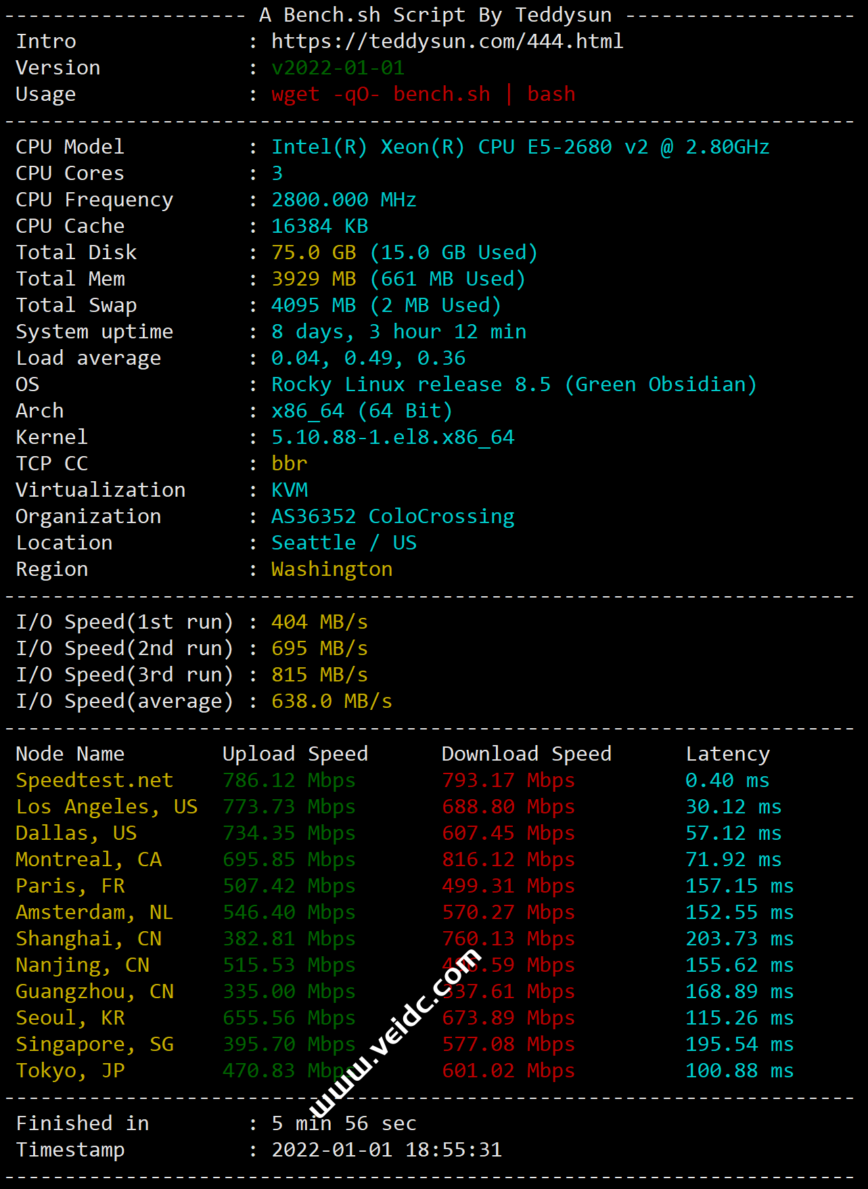Select the Intel Xeon CPU model value
The image size is (868, 1189).
[520, 147]
